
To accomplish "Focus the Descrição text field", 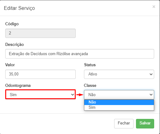I will point(80,54).
